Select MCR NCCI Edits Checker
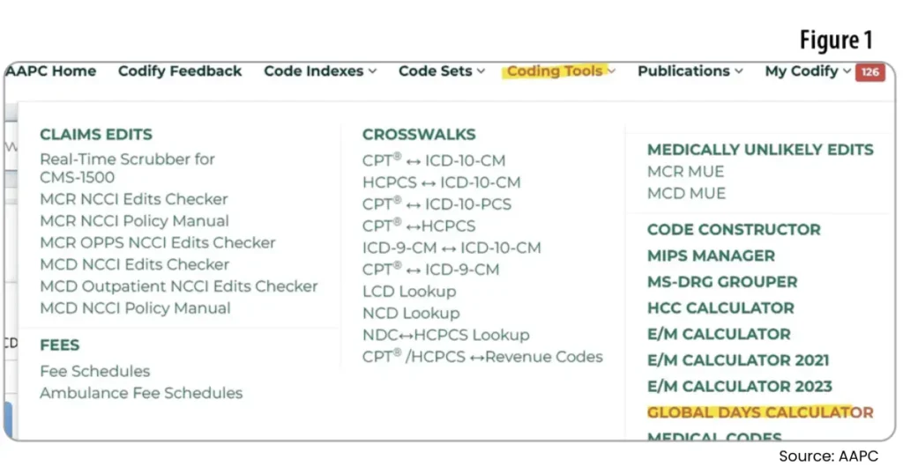Viewport: 903px width, 474px height. [134, 199]
